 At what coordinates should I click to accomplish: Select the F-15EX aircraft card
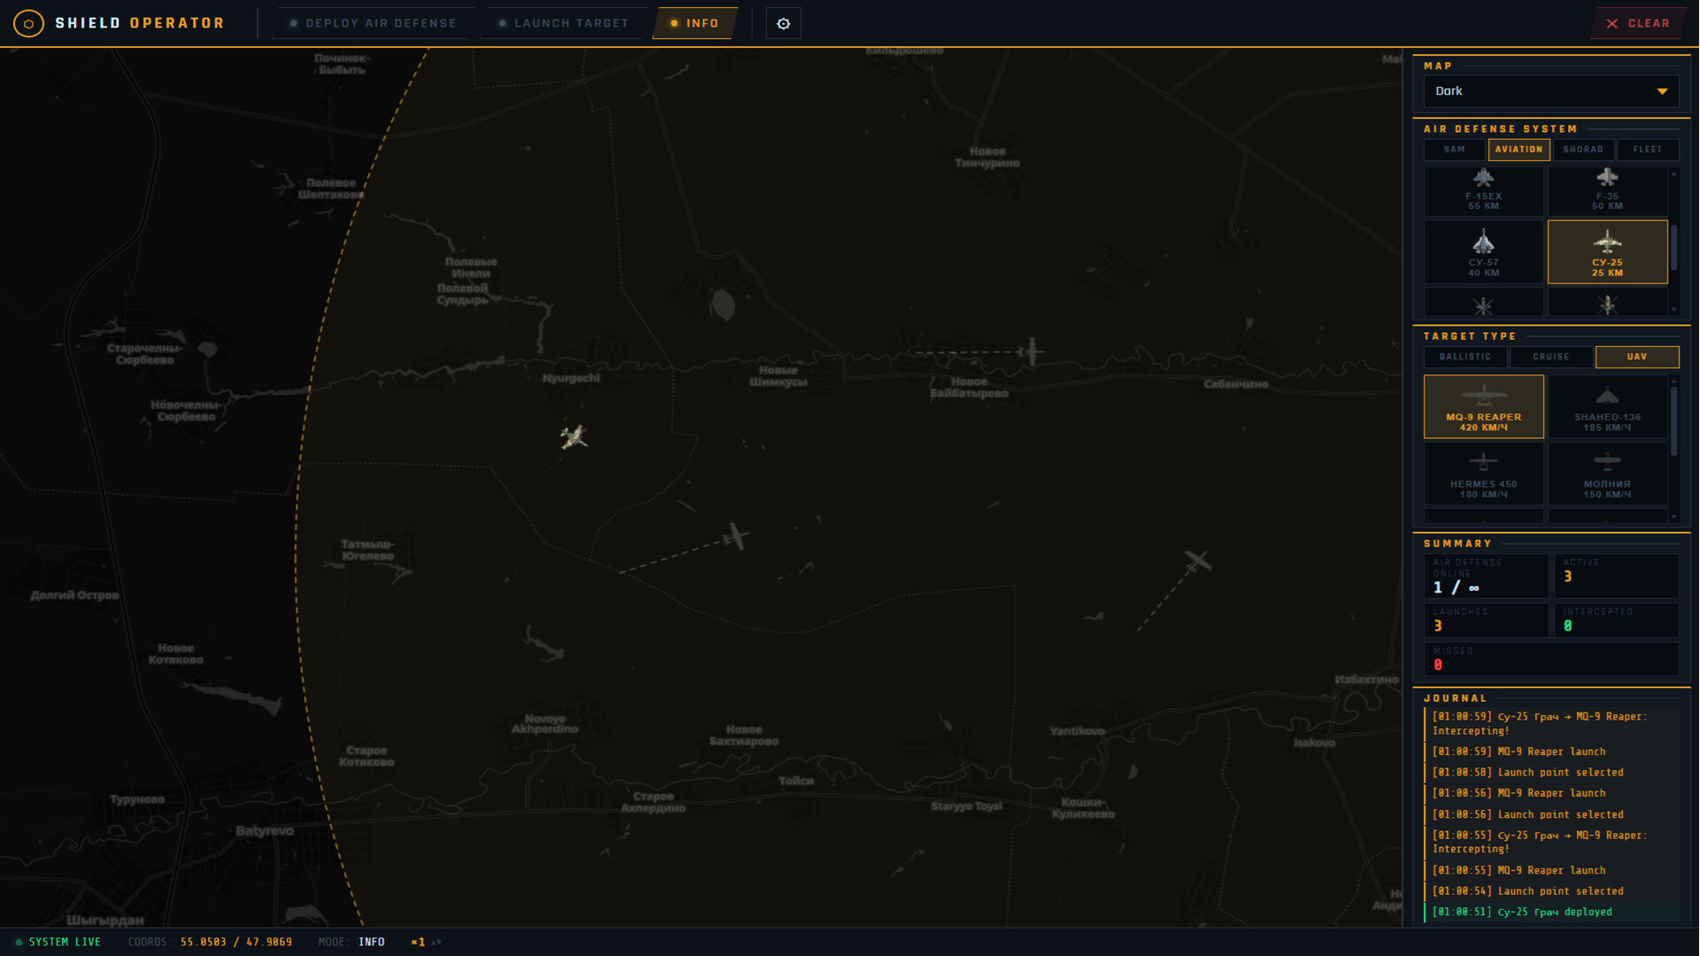pos(1483,191)
